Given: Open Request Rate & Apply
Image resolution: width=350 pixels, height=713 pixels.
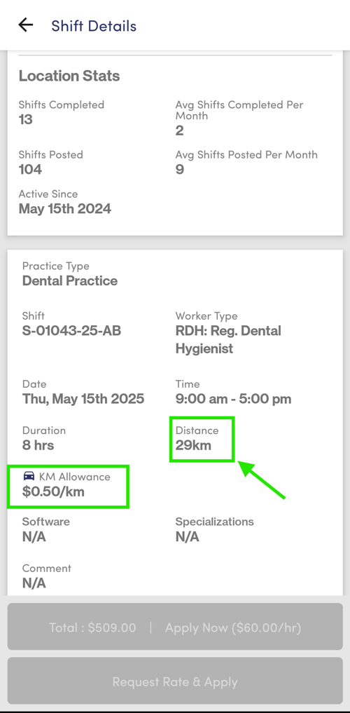Looking at the screenshot, I should (175, 681).
